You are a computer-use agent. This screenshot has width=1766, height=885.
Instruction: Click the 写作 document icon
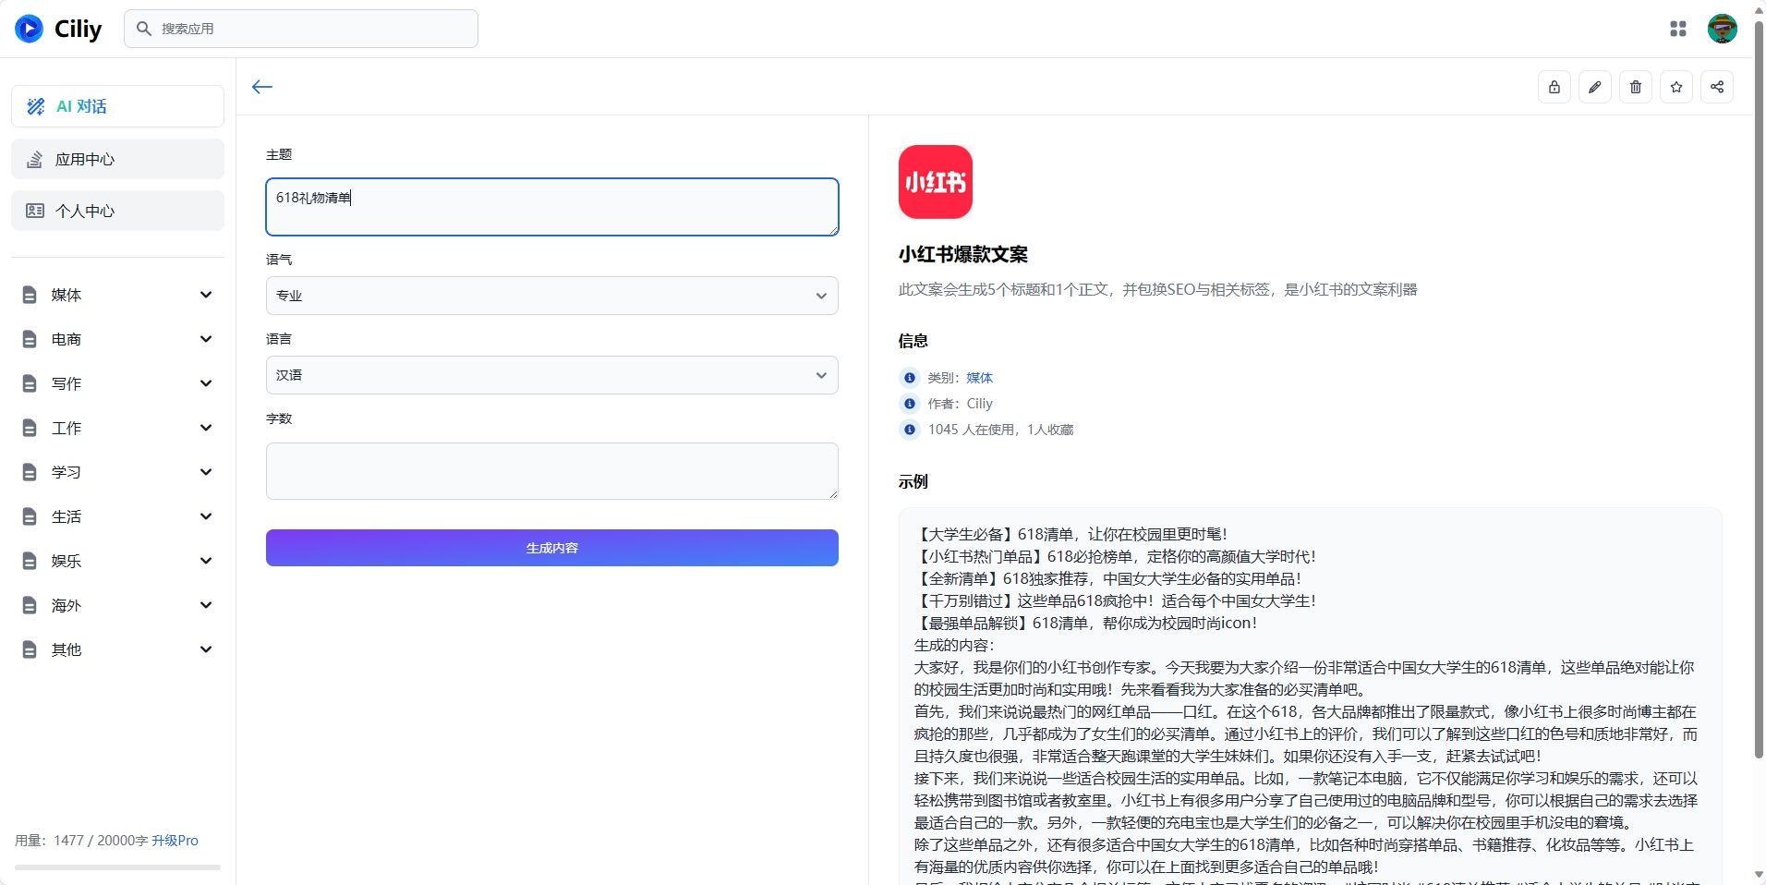coord(30,383)
